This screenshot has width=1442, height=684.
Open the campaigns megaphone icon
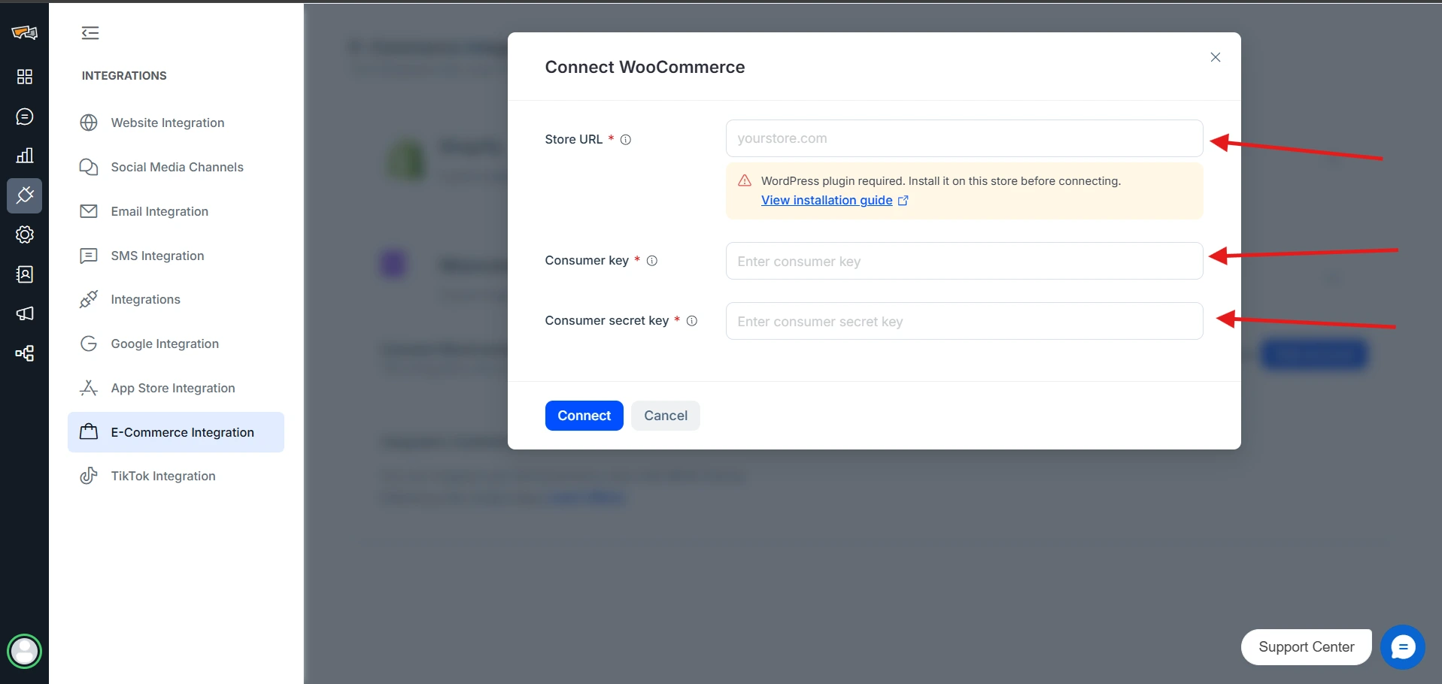(25, 313)
